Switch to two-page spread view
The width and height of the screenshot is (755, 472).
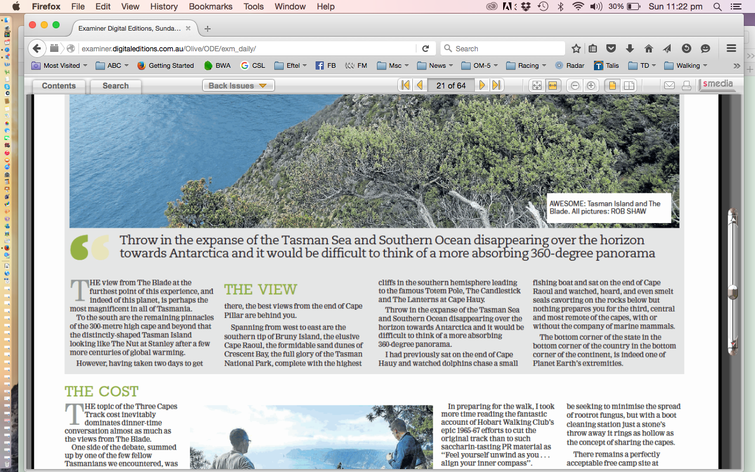(x=629, y=86)
